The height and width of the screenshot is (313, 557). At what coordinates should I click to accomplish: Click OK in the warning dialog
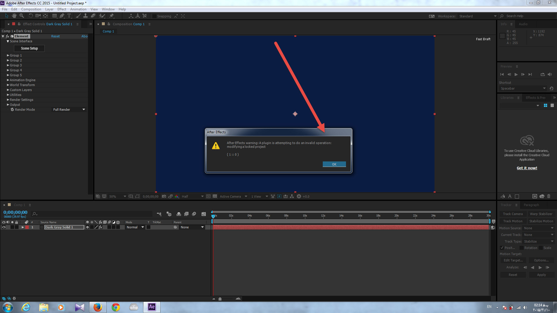coord(334,164)
